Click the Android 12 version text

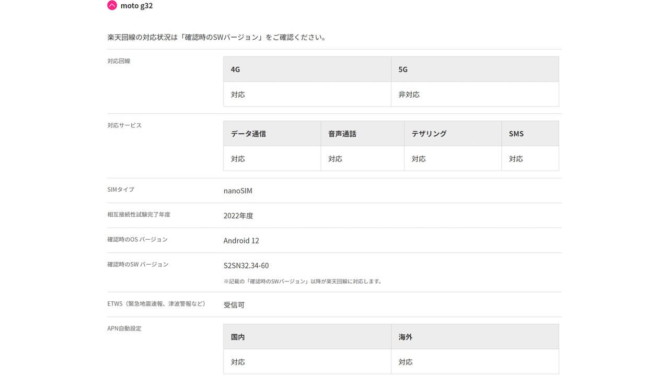[241, 240]
